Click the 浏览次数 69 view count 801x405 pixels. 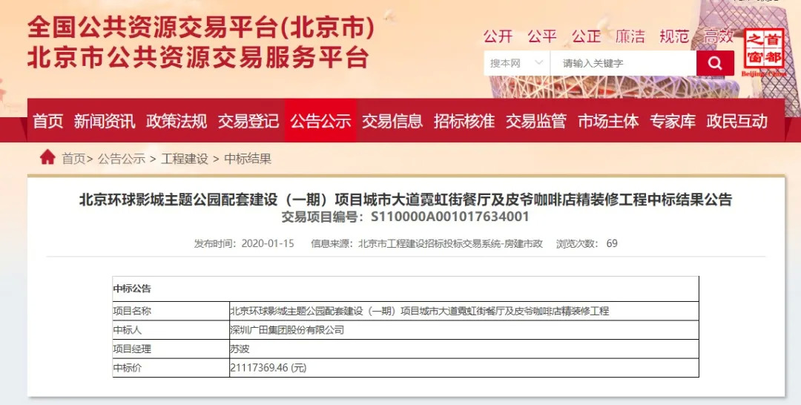[x=587, y=243]
